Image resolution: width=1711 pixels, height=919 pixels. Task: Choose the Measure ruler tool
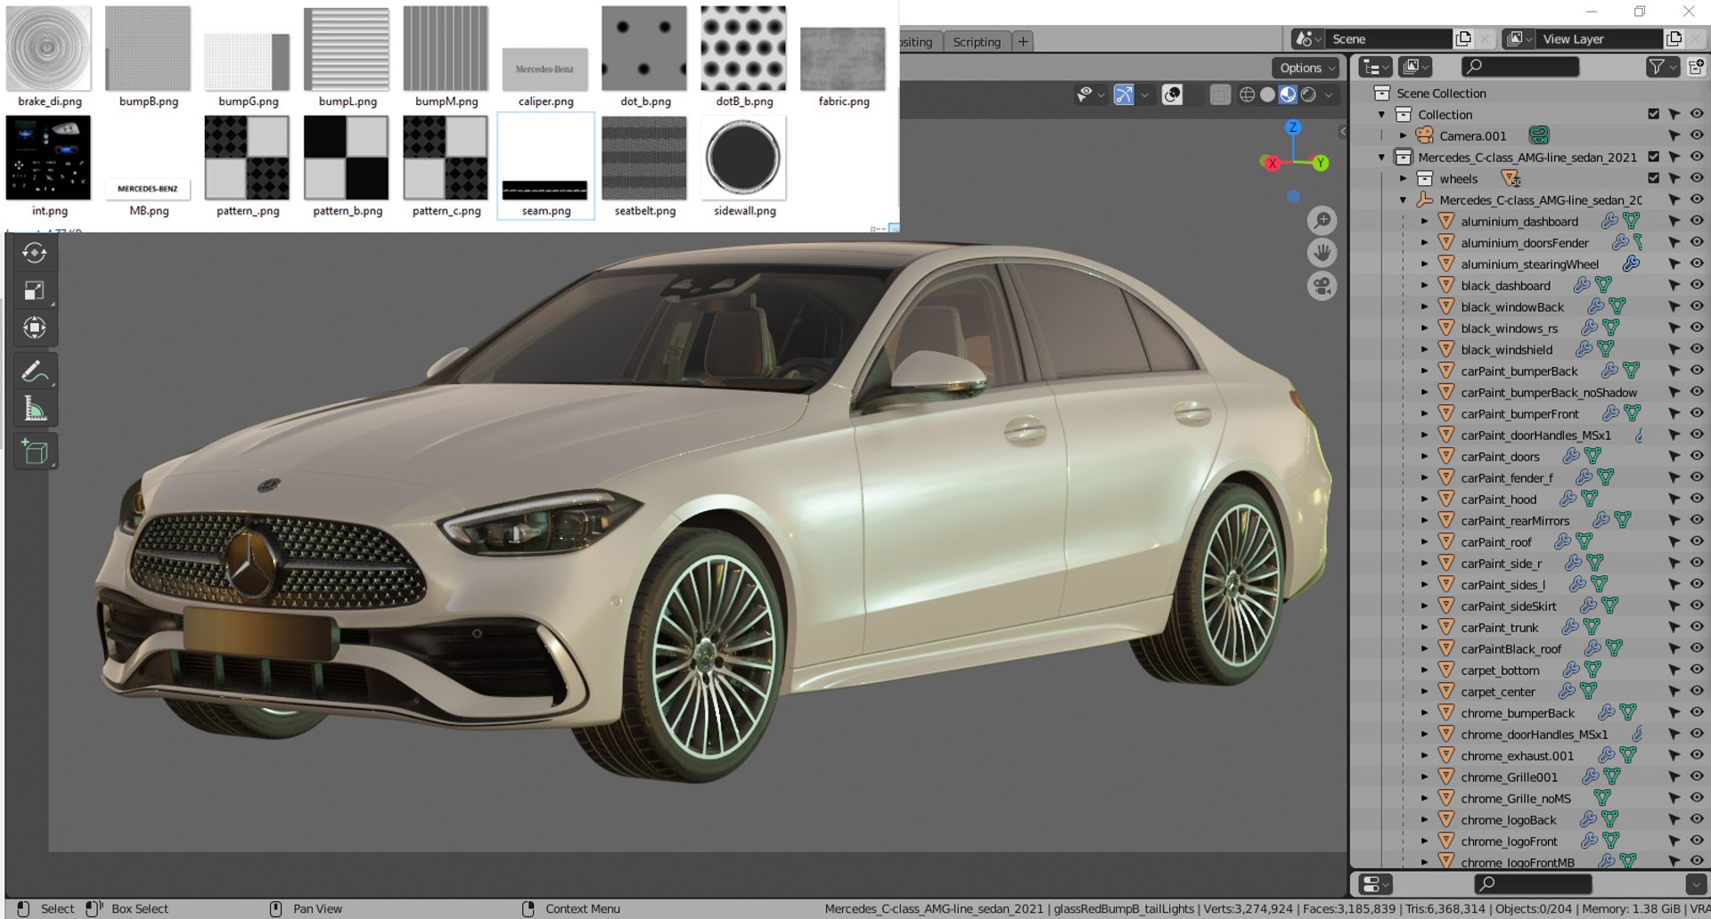[35, 409]
